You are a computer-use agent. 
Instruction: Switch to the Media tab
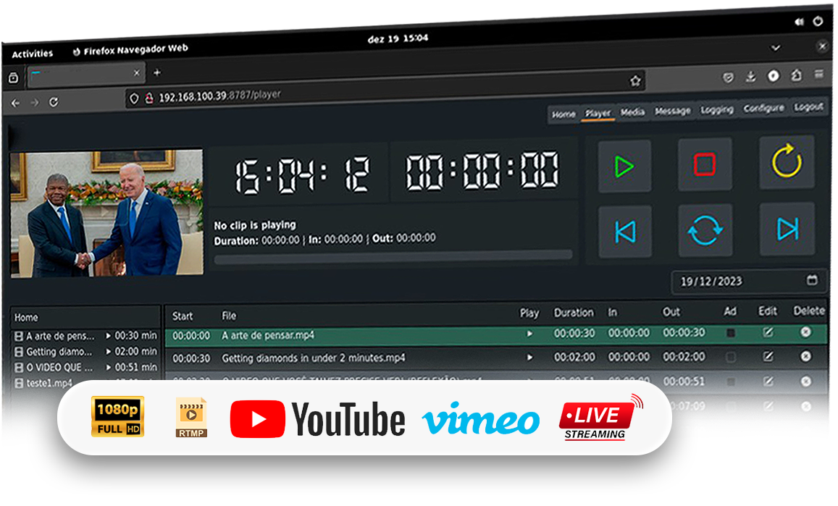tap(632, 112)
